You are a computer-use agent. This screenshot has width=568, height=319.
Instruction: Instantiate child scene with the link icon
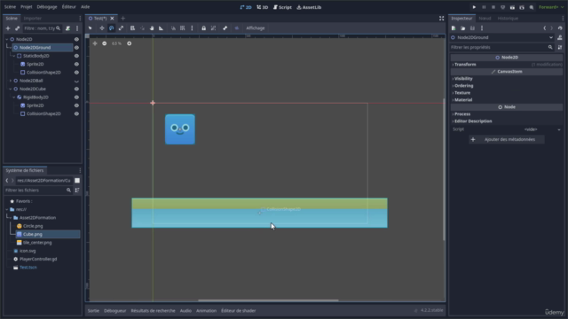coord(17,28)
